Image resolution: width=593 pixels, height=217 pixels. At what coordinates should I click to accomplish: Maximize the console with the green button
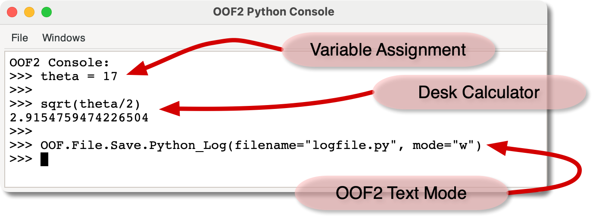point(47,12)
